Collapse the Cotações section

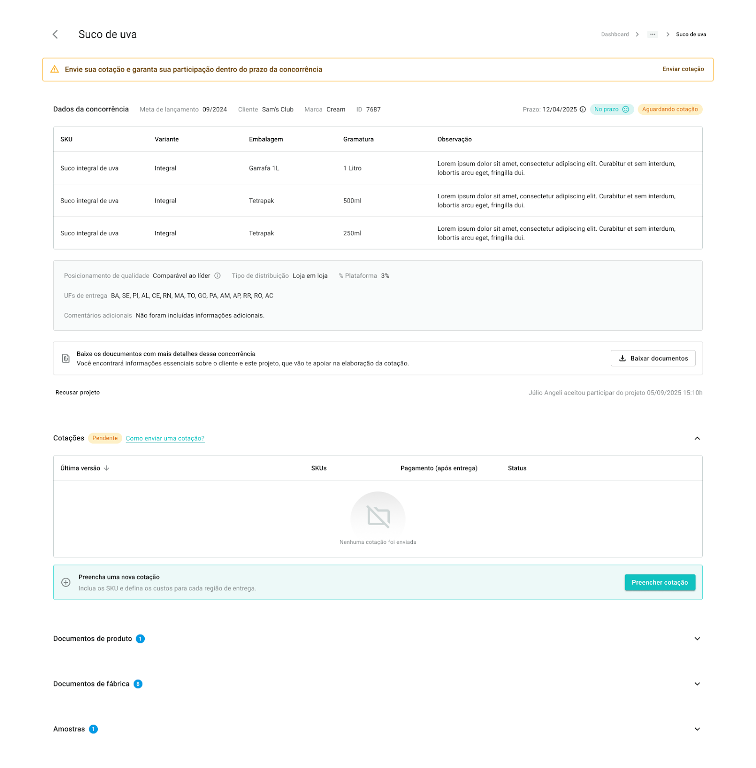tap(697, 438)
